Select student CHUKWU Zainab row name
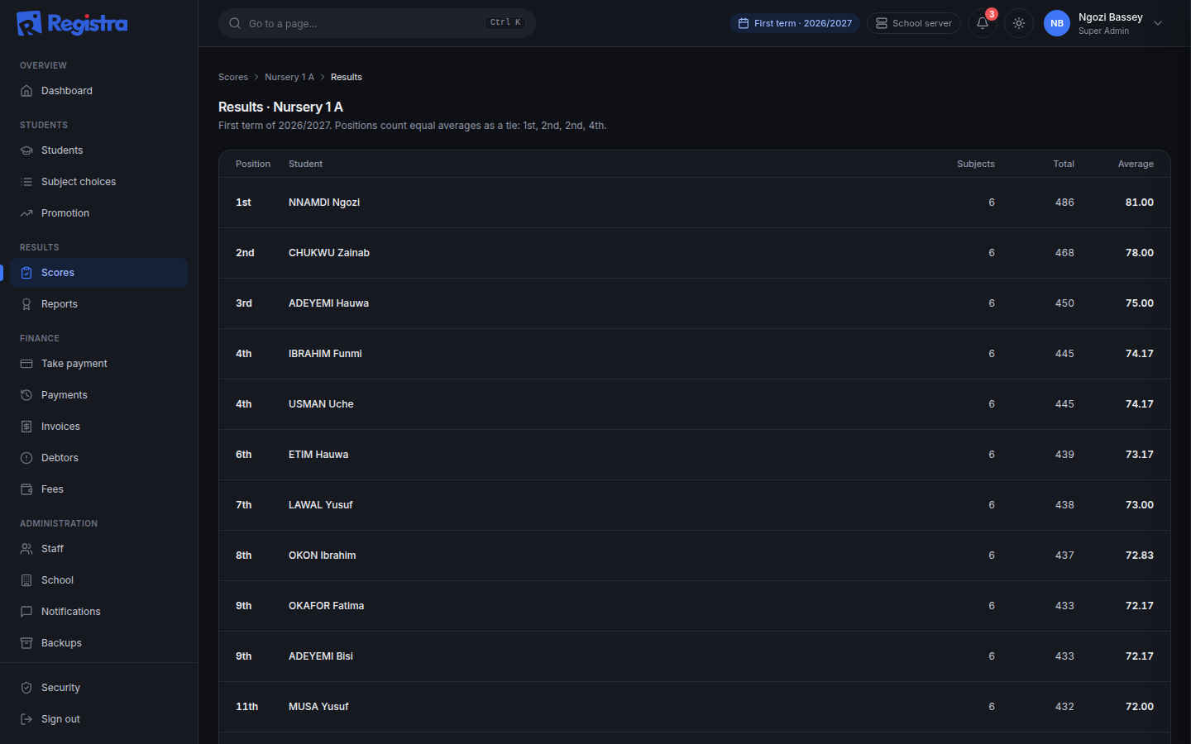Screen dimensions: 1191x744 329,253
